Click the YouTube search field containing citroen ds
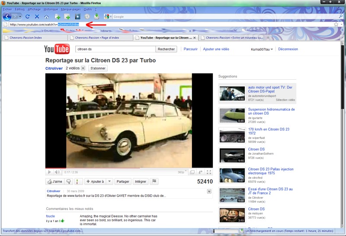346x236 pixels. point(115,49)
